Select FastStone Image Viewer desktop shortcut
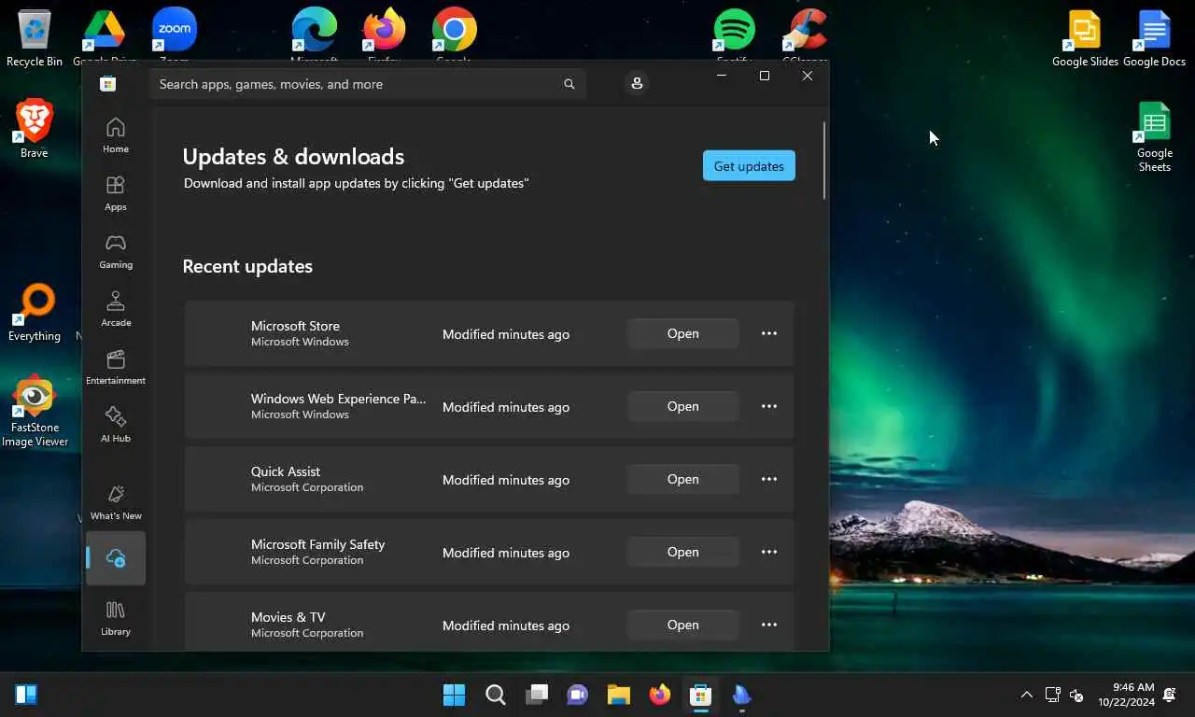Image resolution: width=1195 pixels, height=717 pixels. point(35,411)
